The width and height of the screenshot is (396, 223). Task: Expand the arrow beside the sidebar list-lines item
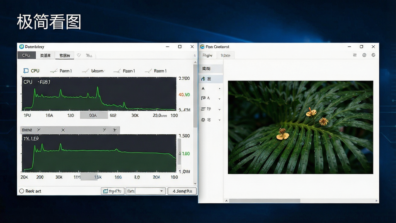point(220,110)
